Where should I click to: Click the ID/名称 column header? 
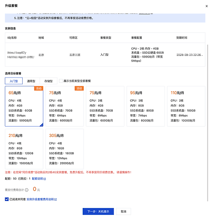(x=12, y=38)
